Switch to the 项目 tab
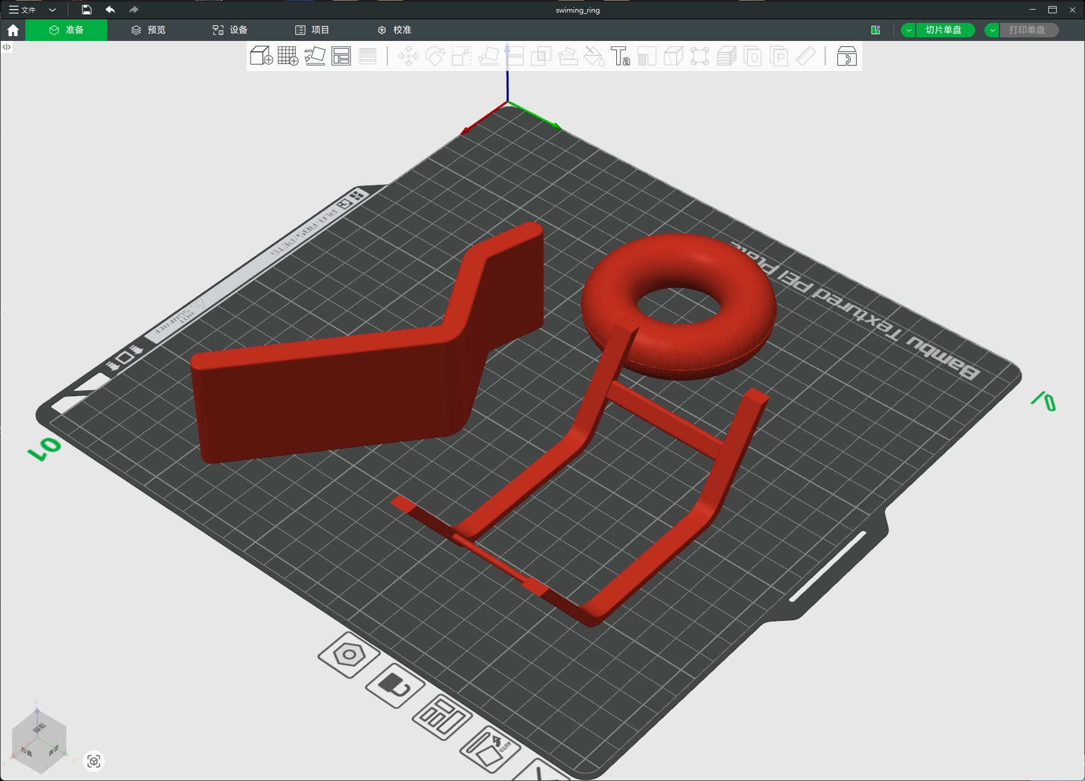Screen dimensions: 1085x781 coord(312,30)
